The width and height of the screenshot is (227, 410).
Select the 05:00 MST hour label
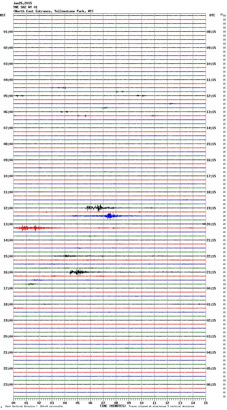pyautogui.click(x=8, y=96)
